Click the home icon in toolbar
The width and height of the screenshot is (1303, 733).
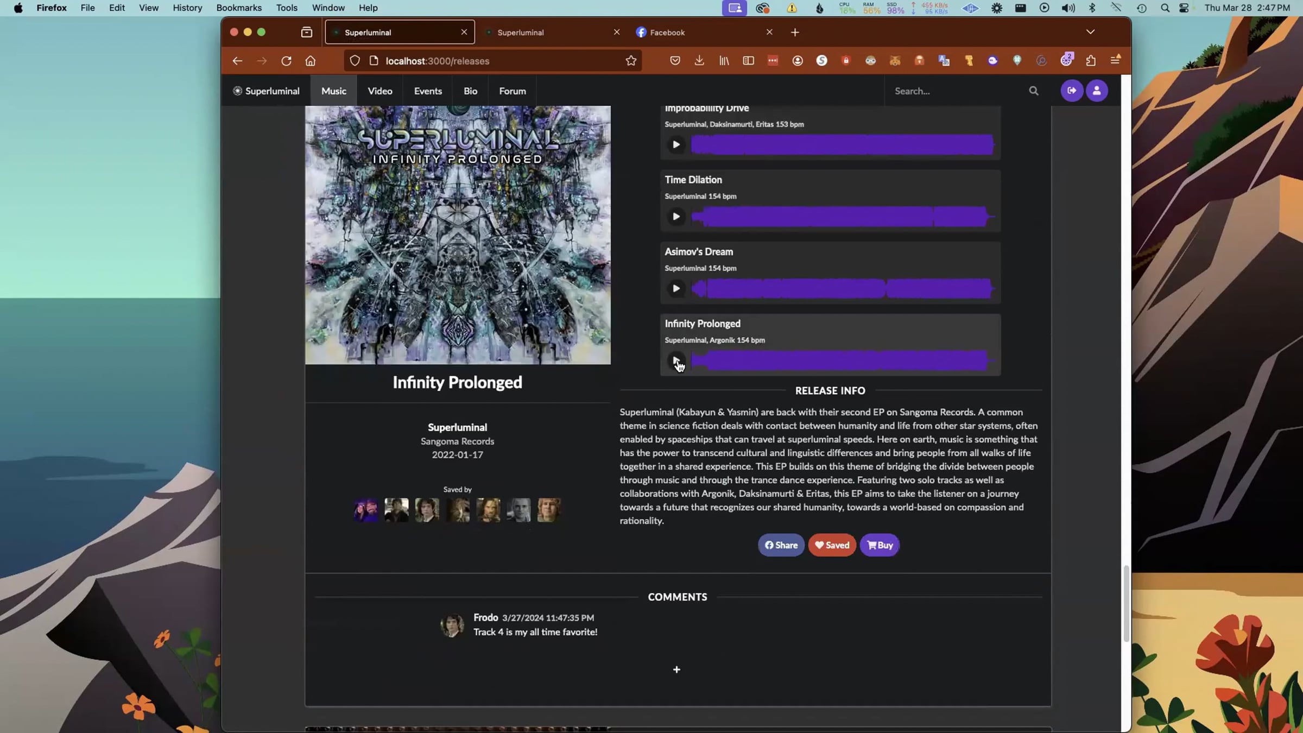311,61
